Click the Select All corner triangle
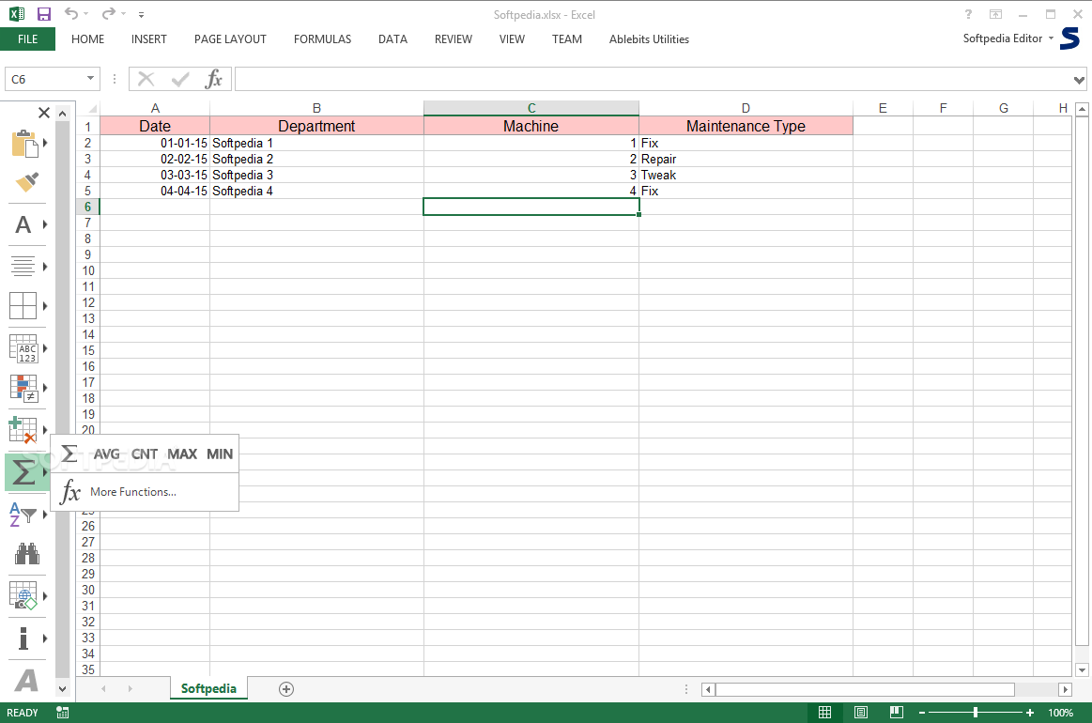 point(93,109)
